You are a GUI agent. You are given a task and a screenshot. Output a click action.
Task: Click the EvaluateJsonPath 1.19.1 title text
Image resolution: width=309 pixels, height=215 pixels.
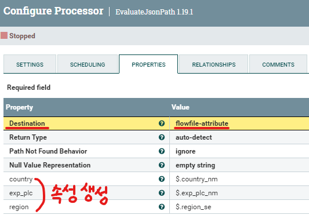154,12
